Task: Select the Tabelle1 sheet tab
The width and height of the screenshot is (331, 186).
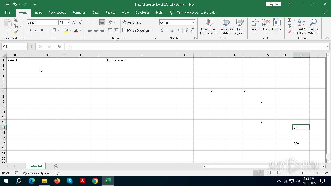Action: tap(35, 166)
